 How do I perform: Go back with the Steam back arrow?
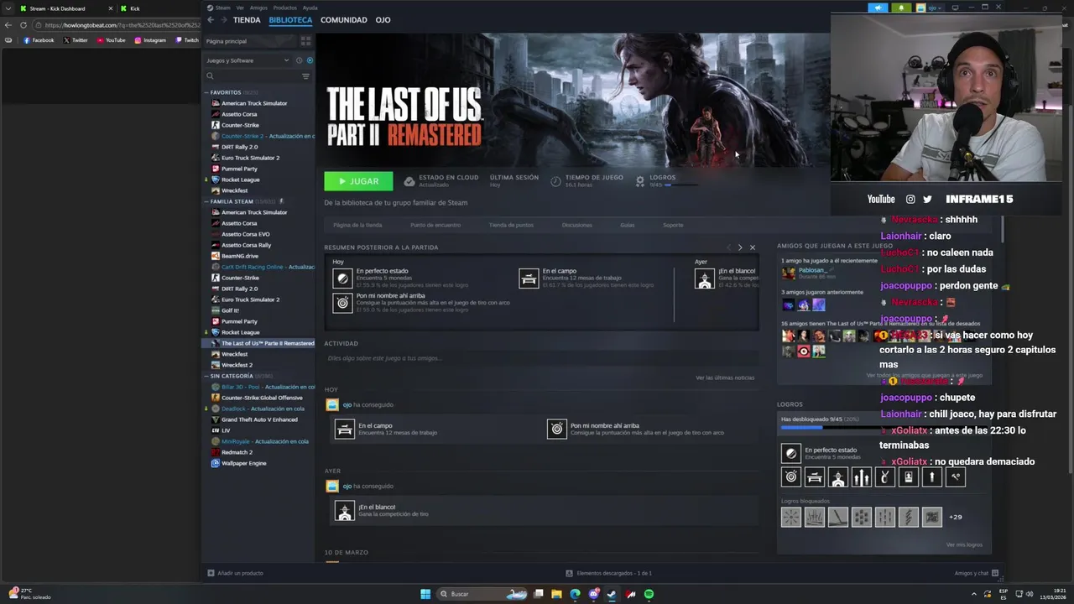211,19
